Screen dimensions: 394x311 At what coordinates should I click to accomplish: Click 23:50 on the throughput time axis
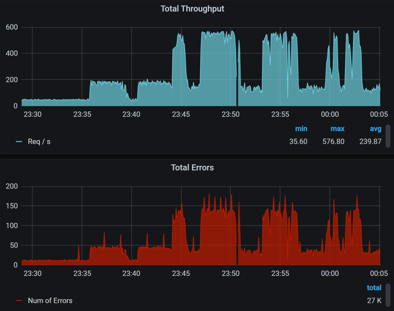[x=230, y=114]
